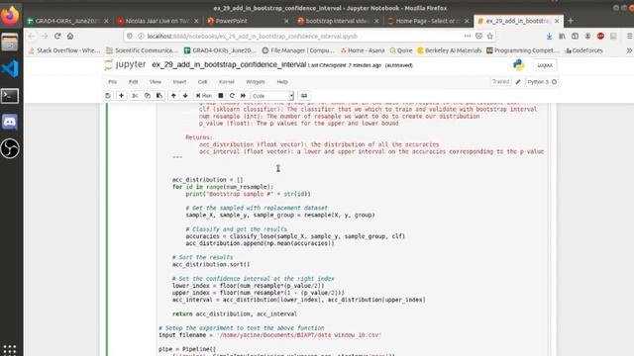Open Stack Overflow bookmark

click(64, 50)
